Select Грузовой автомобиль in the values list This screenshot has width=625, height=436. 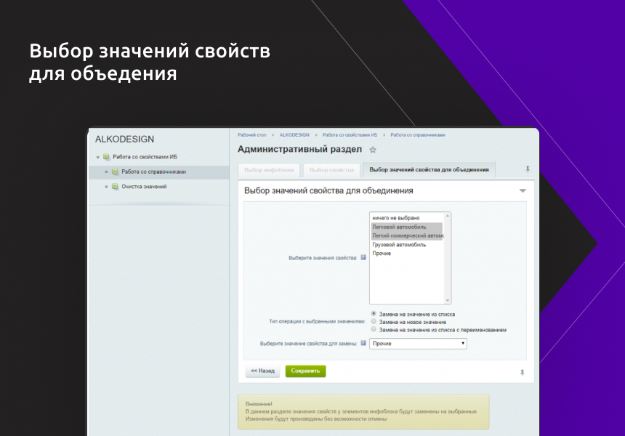399,245
